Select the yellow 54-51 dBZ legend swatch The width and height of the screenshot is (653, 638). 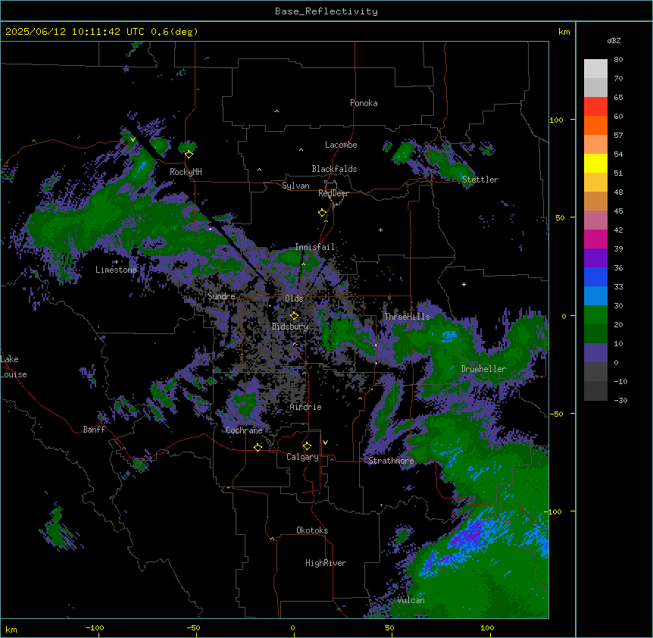point(595,163)
